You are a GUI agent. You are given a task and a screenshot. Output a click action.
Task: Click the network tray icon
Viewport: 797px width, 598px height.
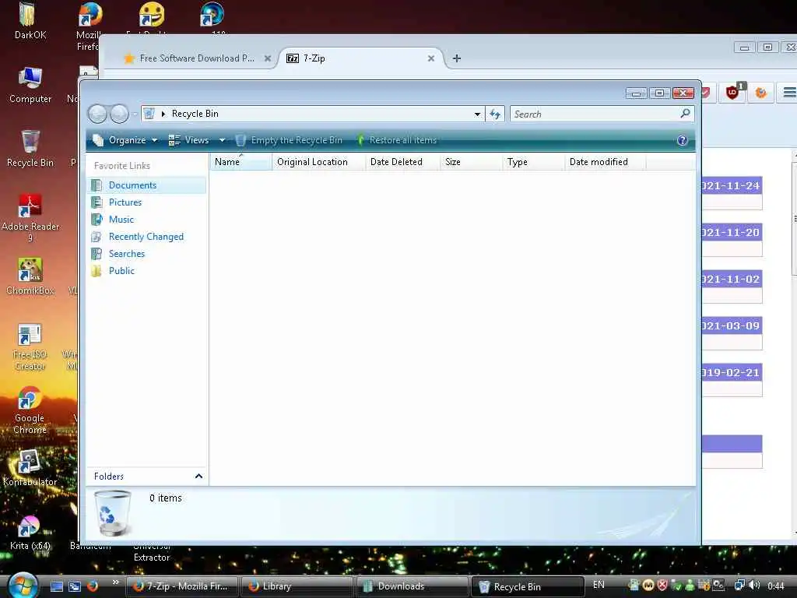(740, 586)
